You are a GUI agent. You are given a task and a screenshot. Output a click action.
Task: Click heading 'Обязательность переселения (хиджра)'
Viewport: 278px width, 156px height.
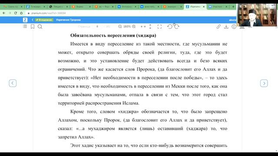(113, 36)
